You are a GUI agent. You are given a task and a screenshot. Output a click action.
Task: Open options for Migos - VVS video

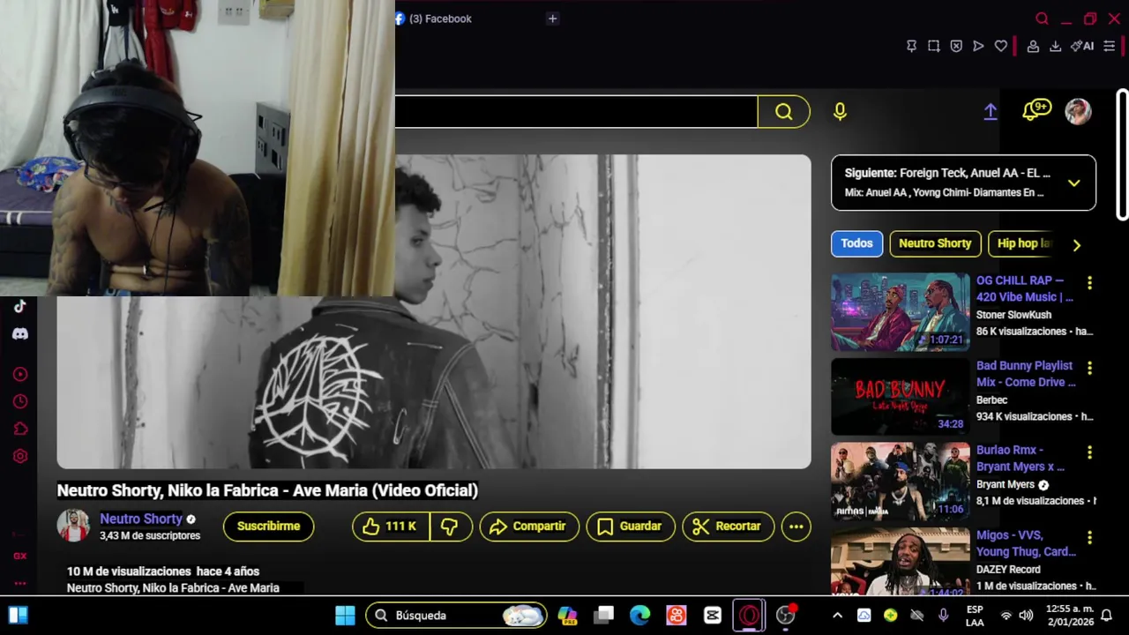coord(1089,537)
